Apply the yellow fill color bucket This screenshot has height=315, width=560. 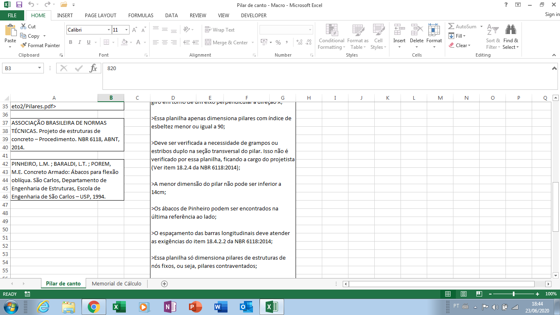click(x=124, y=42)
